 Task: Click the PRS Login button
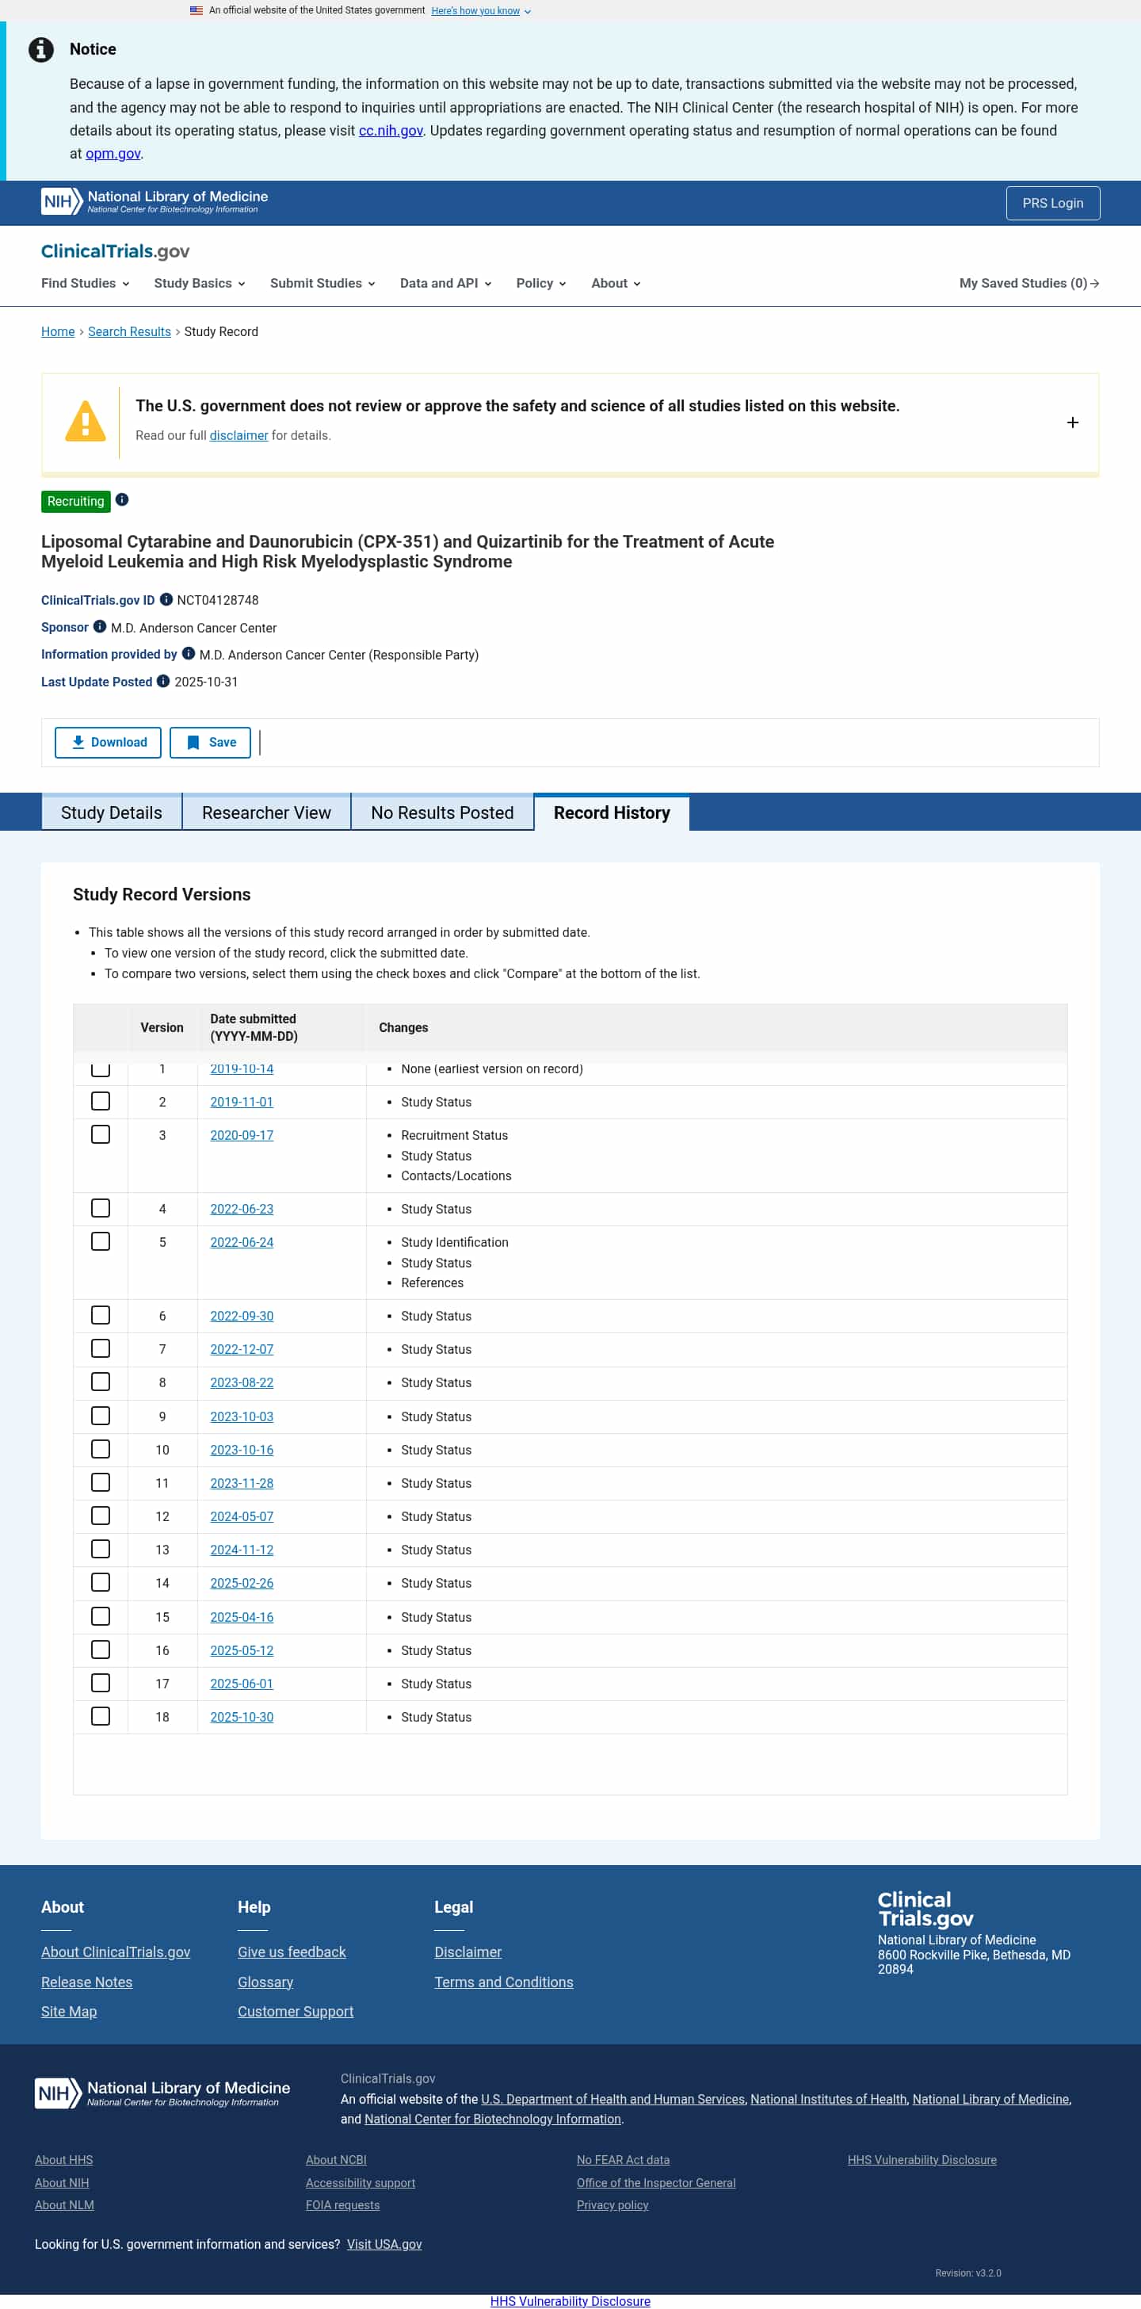[1052, 203]
